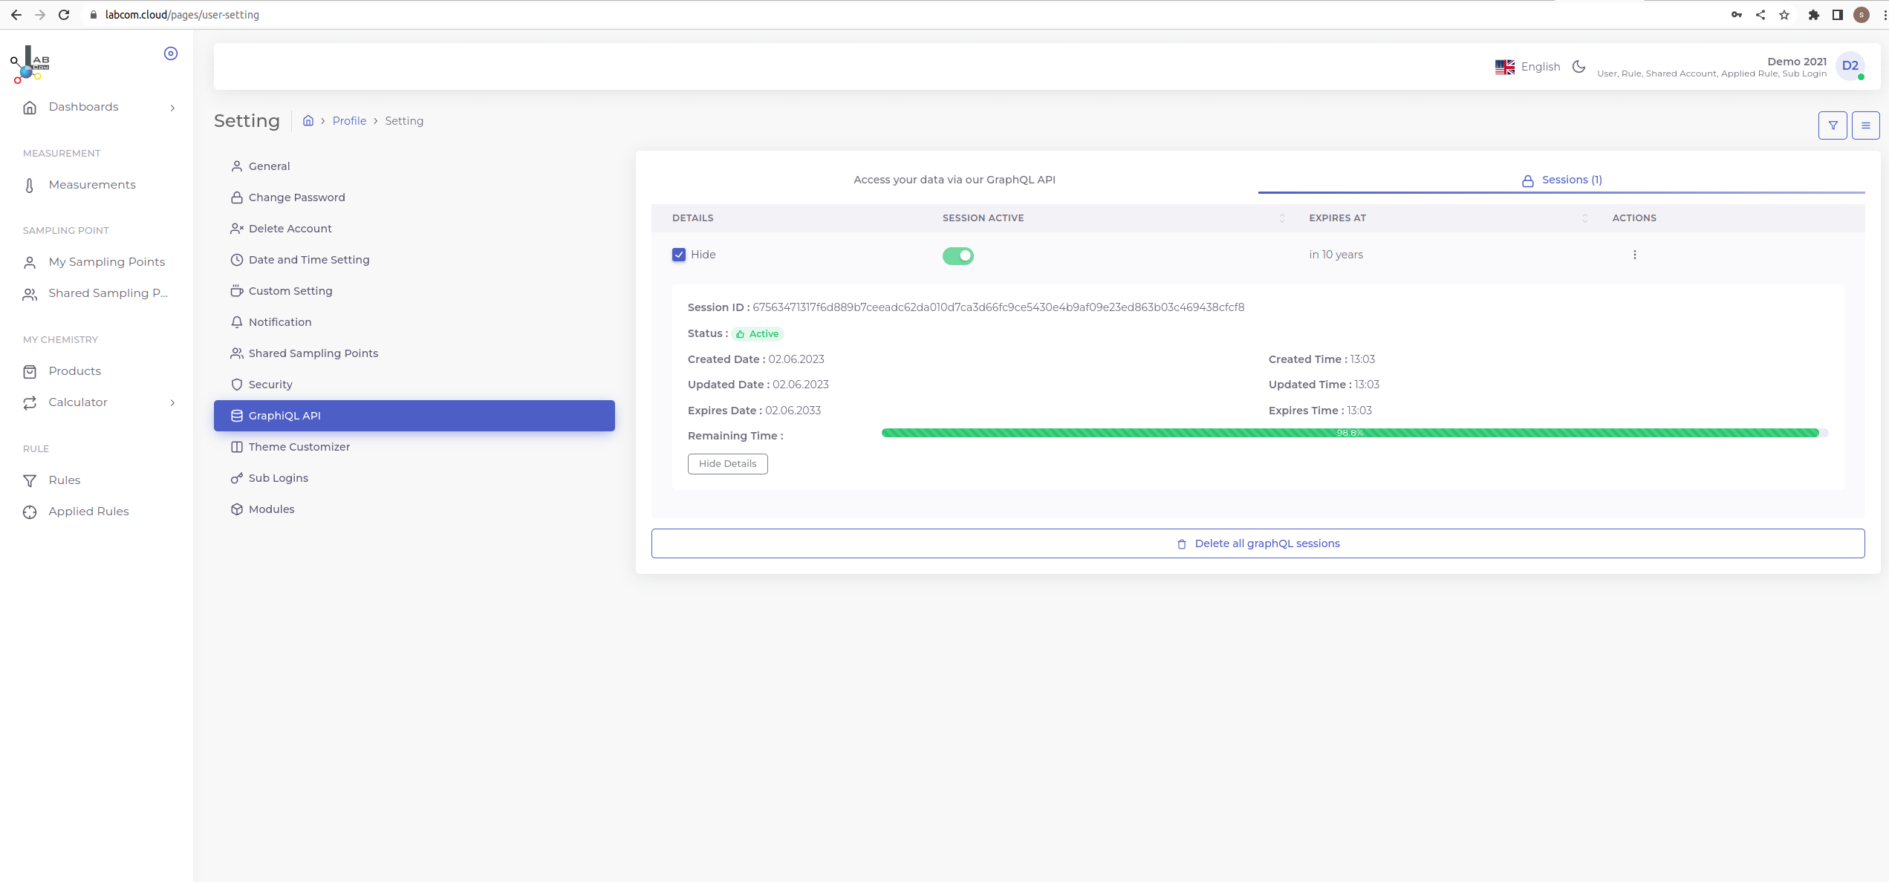1889x882 pixels.
Task: Uncheck the Hide details checkbox
Action: coord(679,255)
